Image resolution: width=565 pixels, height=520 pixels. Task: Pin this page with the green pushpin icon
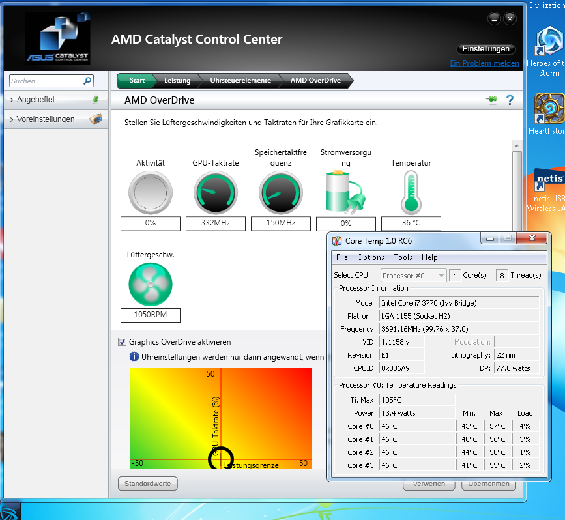pos(491,100)
